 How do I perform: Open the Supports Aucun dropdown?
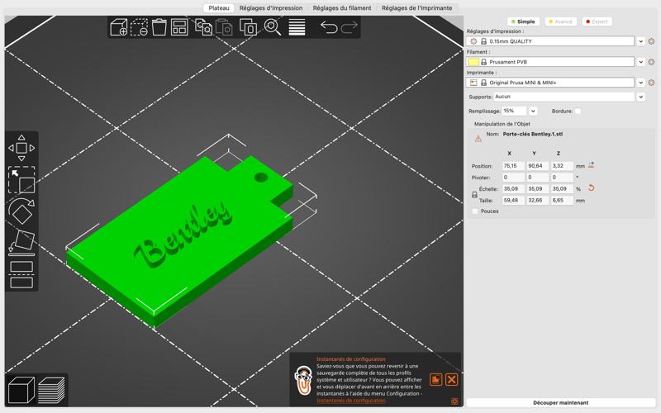(x=641, y=97)
